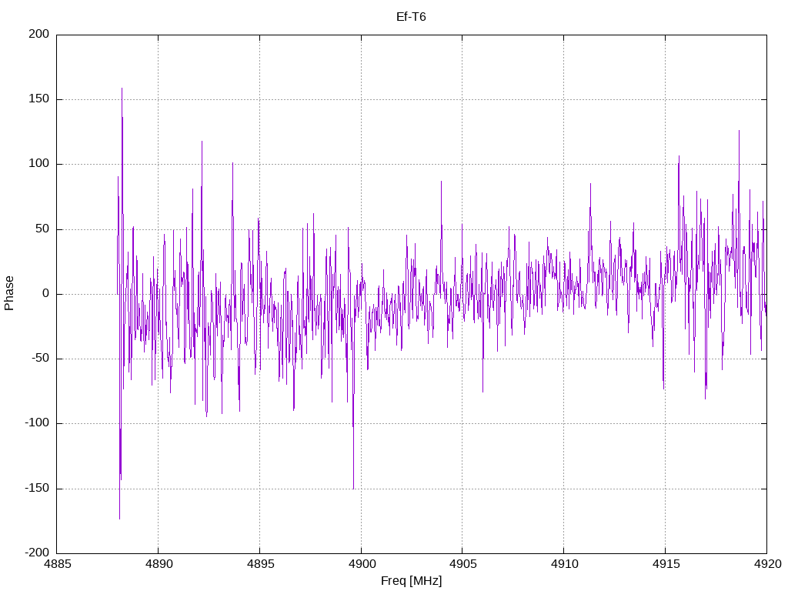This screenshot has height=591, width=788.
Task: Click the x-axis tick label 4905
Action: 462,564
